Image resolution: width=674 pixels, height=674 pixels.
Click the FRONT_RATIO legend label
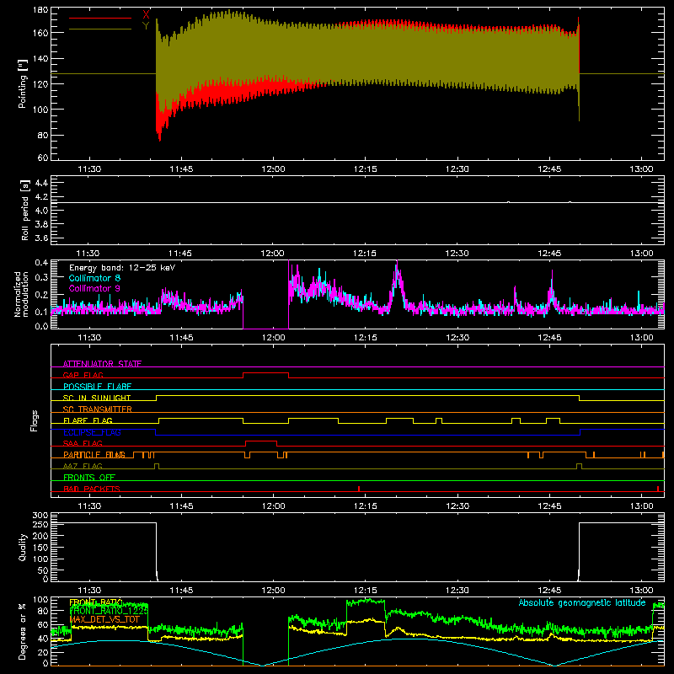coord(96,602)
